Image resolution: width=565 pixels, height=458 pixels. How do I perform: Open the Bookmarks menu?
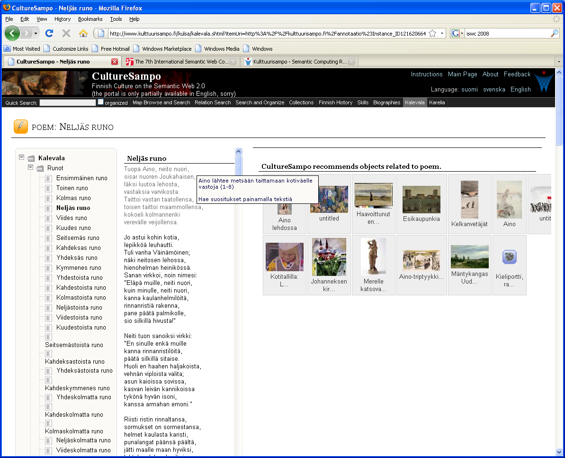[90, 19]
